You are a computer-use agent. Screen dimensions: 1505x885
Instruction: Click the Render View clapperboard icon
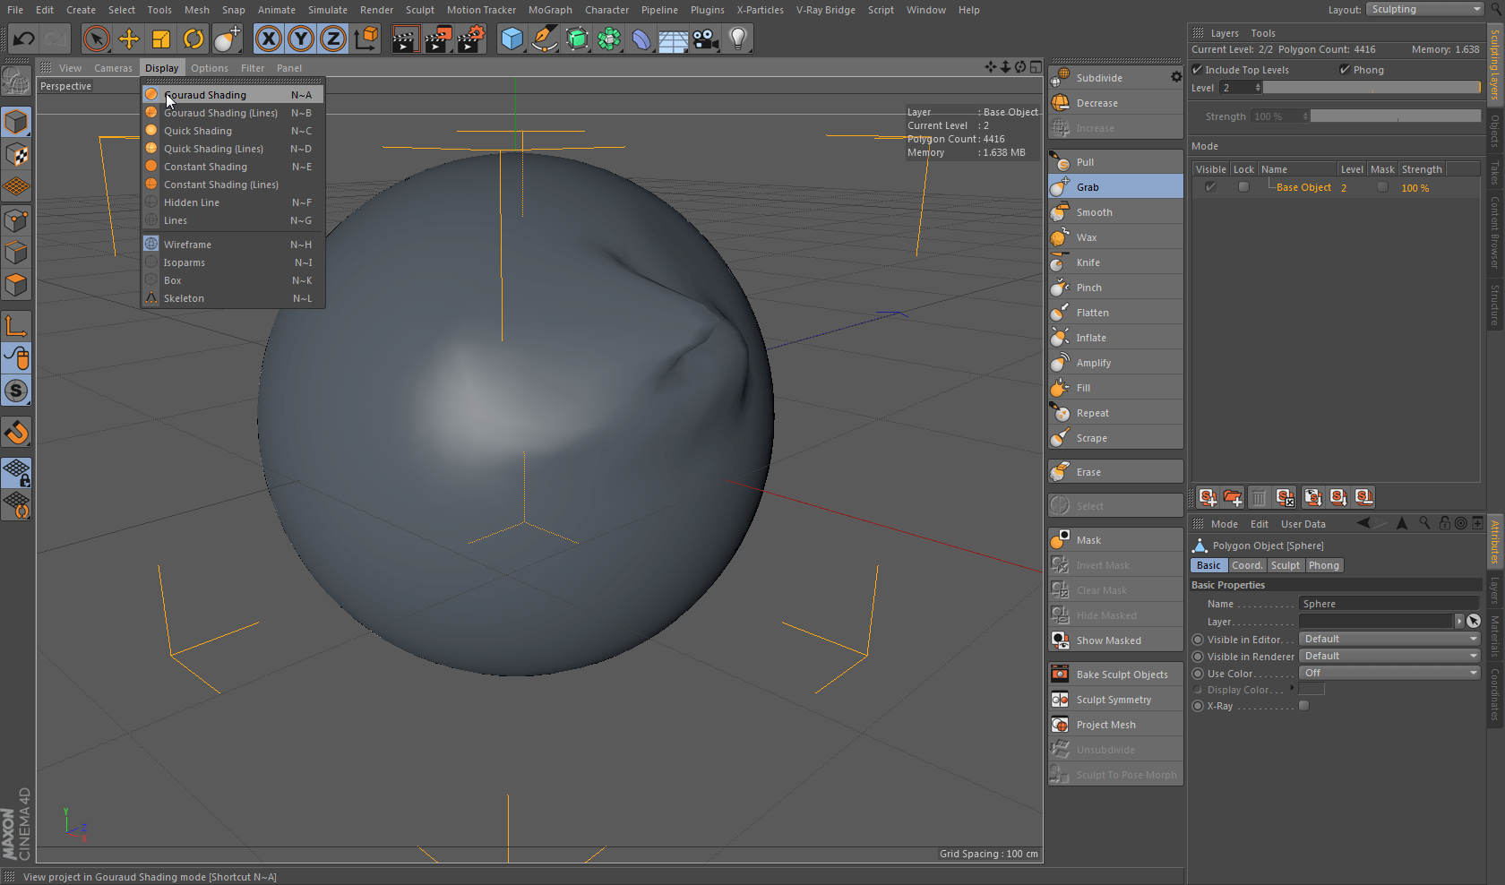pyautogui.click(x=405, y=39)
